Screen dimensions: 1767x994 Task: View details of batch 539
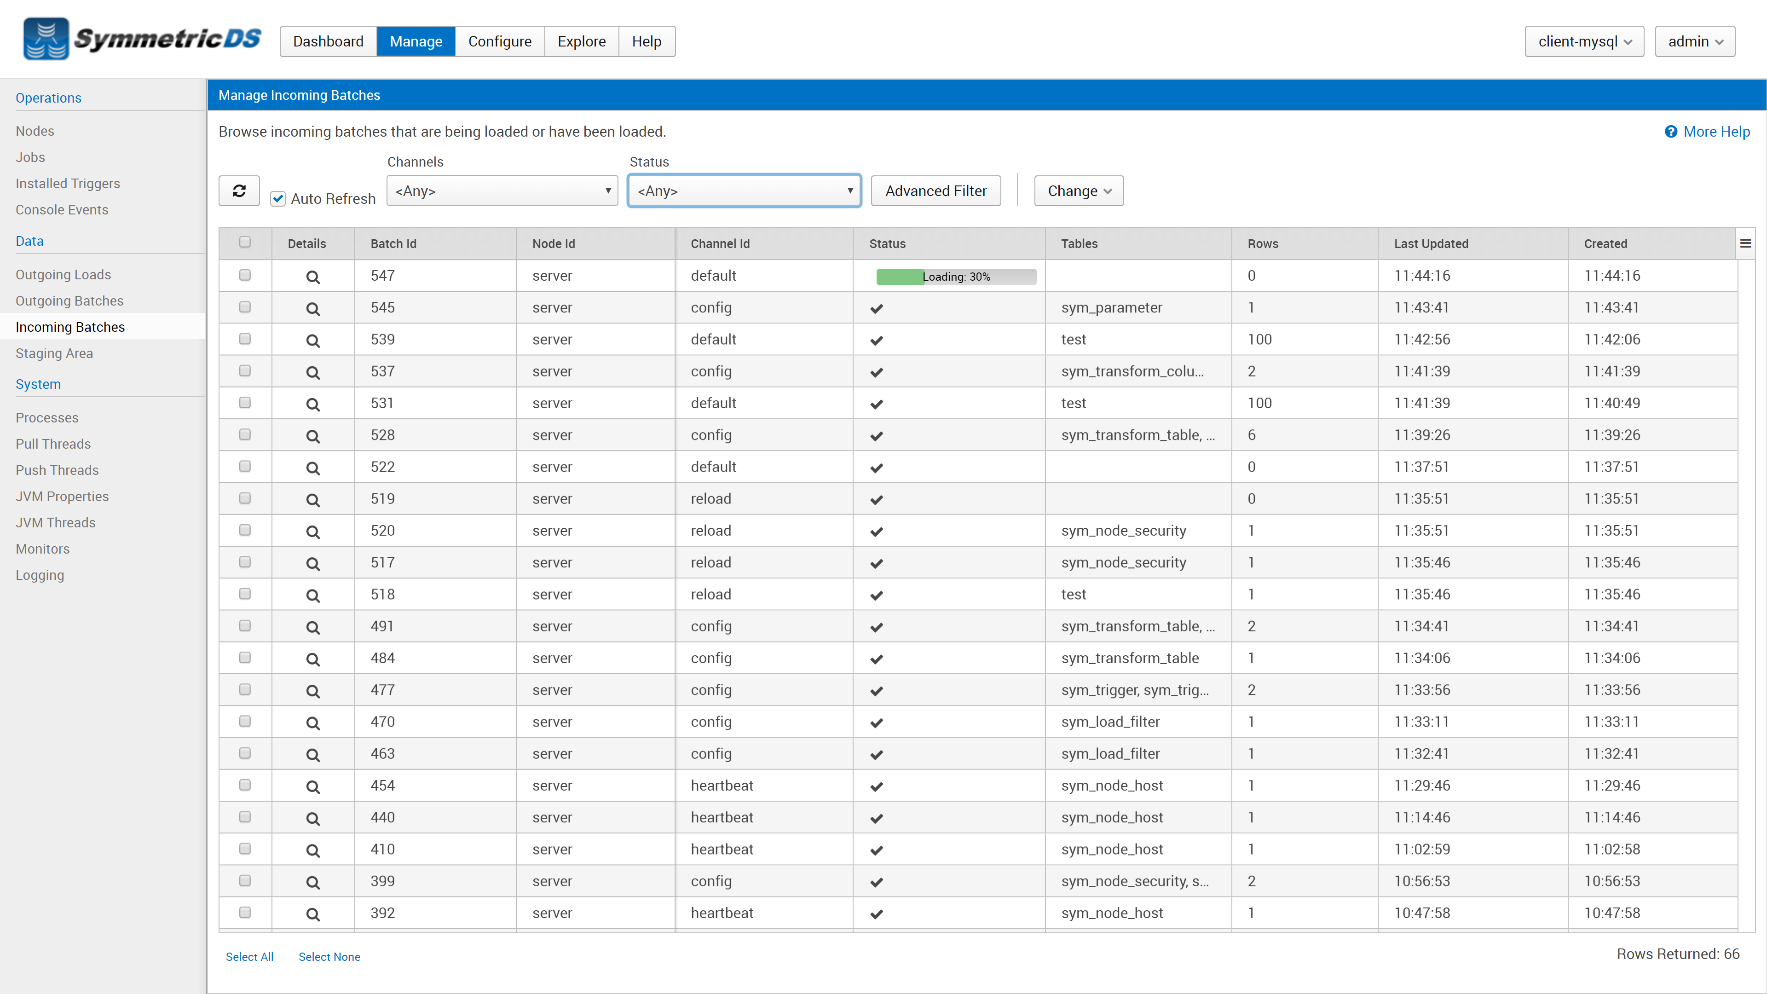click(x=313, y=341)
